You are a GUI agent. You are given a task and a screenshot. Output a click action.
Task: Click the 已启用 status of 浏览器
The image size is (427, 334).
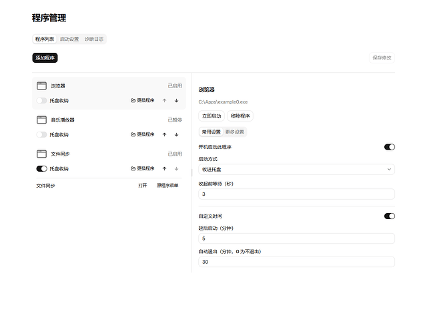click(x=175, y=86)
